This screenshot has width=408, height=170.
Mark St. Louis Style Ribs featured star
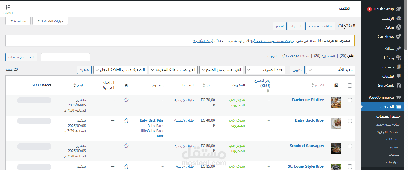[x=126, y=166]
